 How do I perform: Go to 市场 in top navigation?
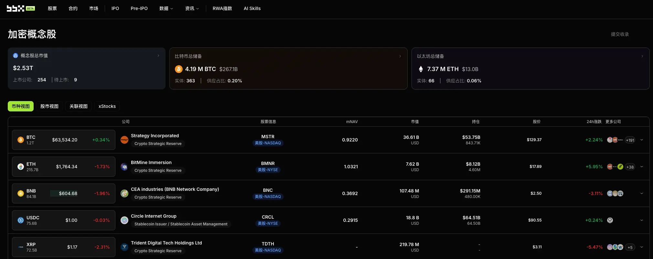pyautogui.click(x=94, y=8)
